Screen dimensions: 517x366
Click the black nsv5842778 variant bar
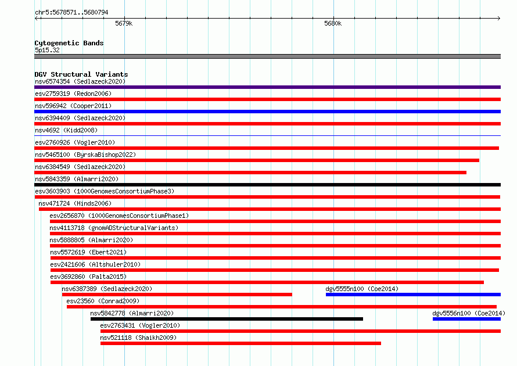tap(227, 319)
